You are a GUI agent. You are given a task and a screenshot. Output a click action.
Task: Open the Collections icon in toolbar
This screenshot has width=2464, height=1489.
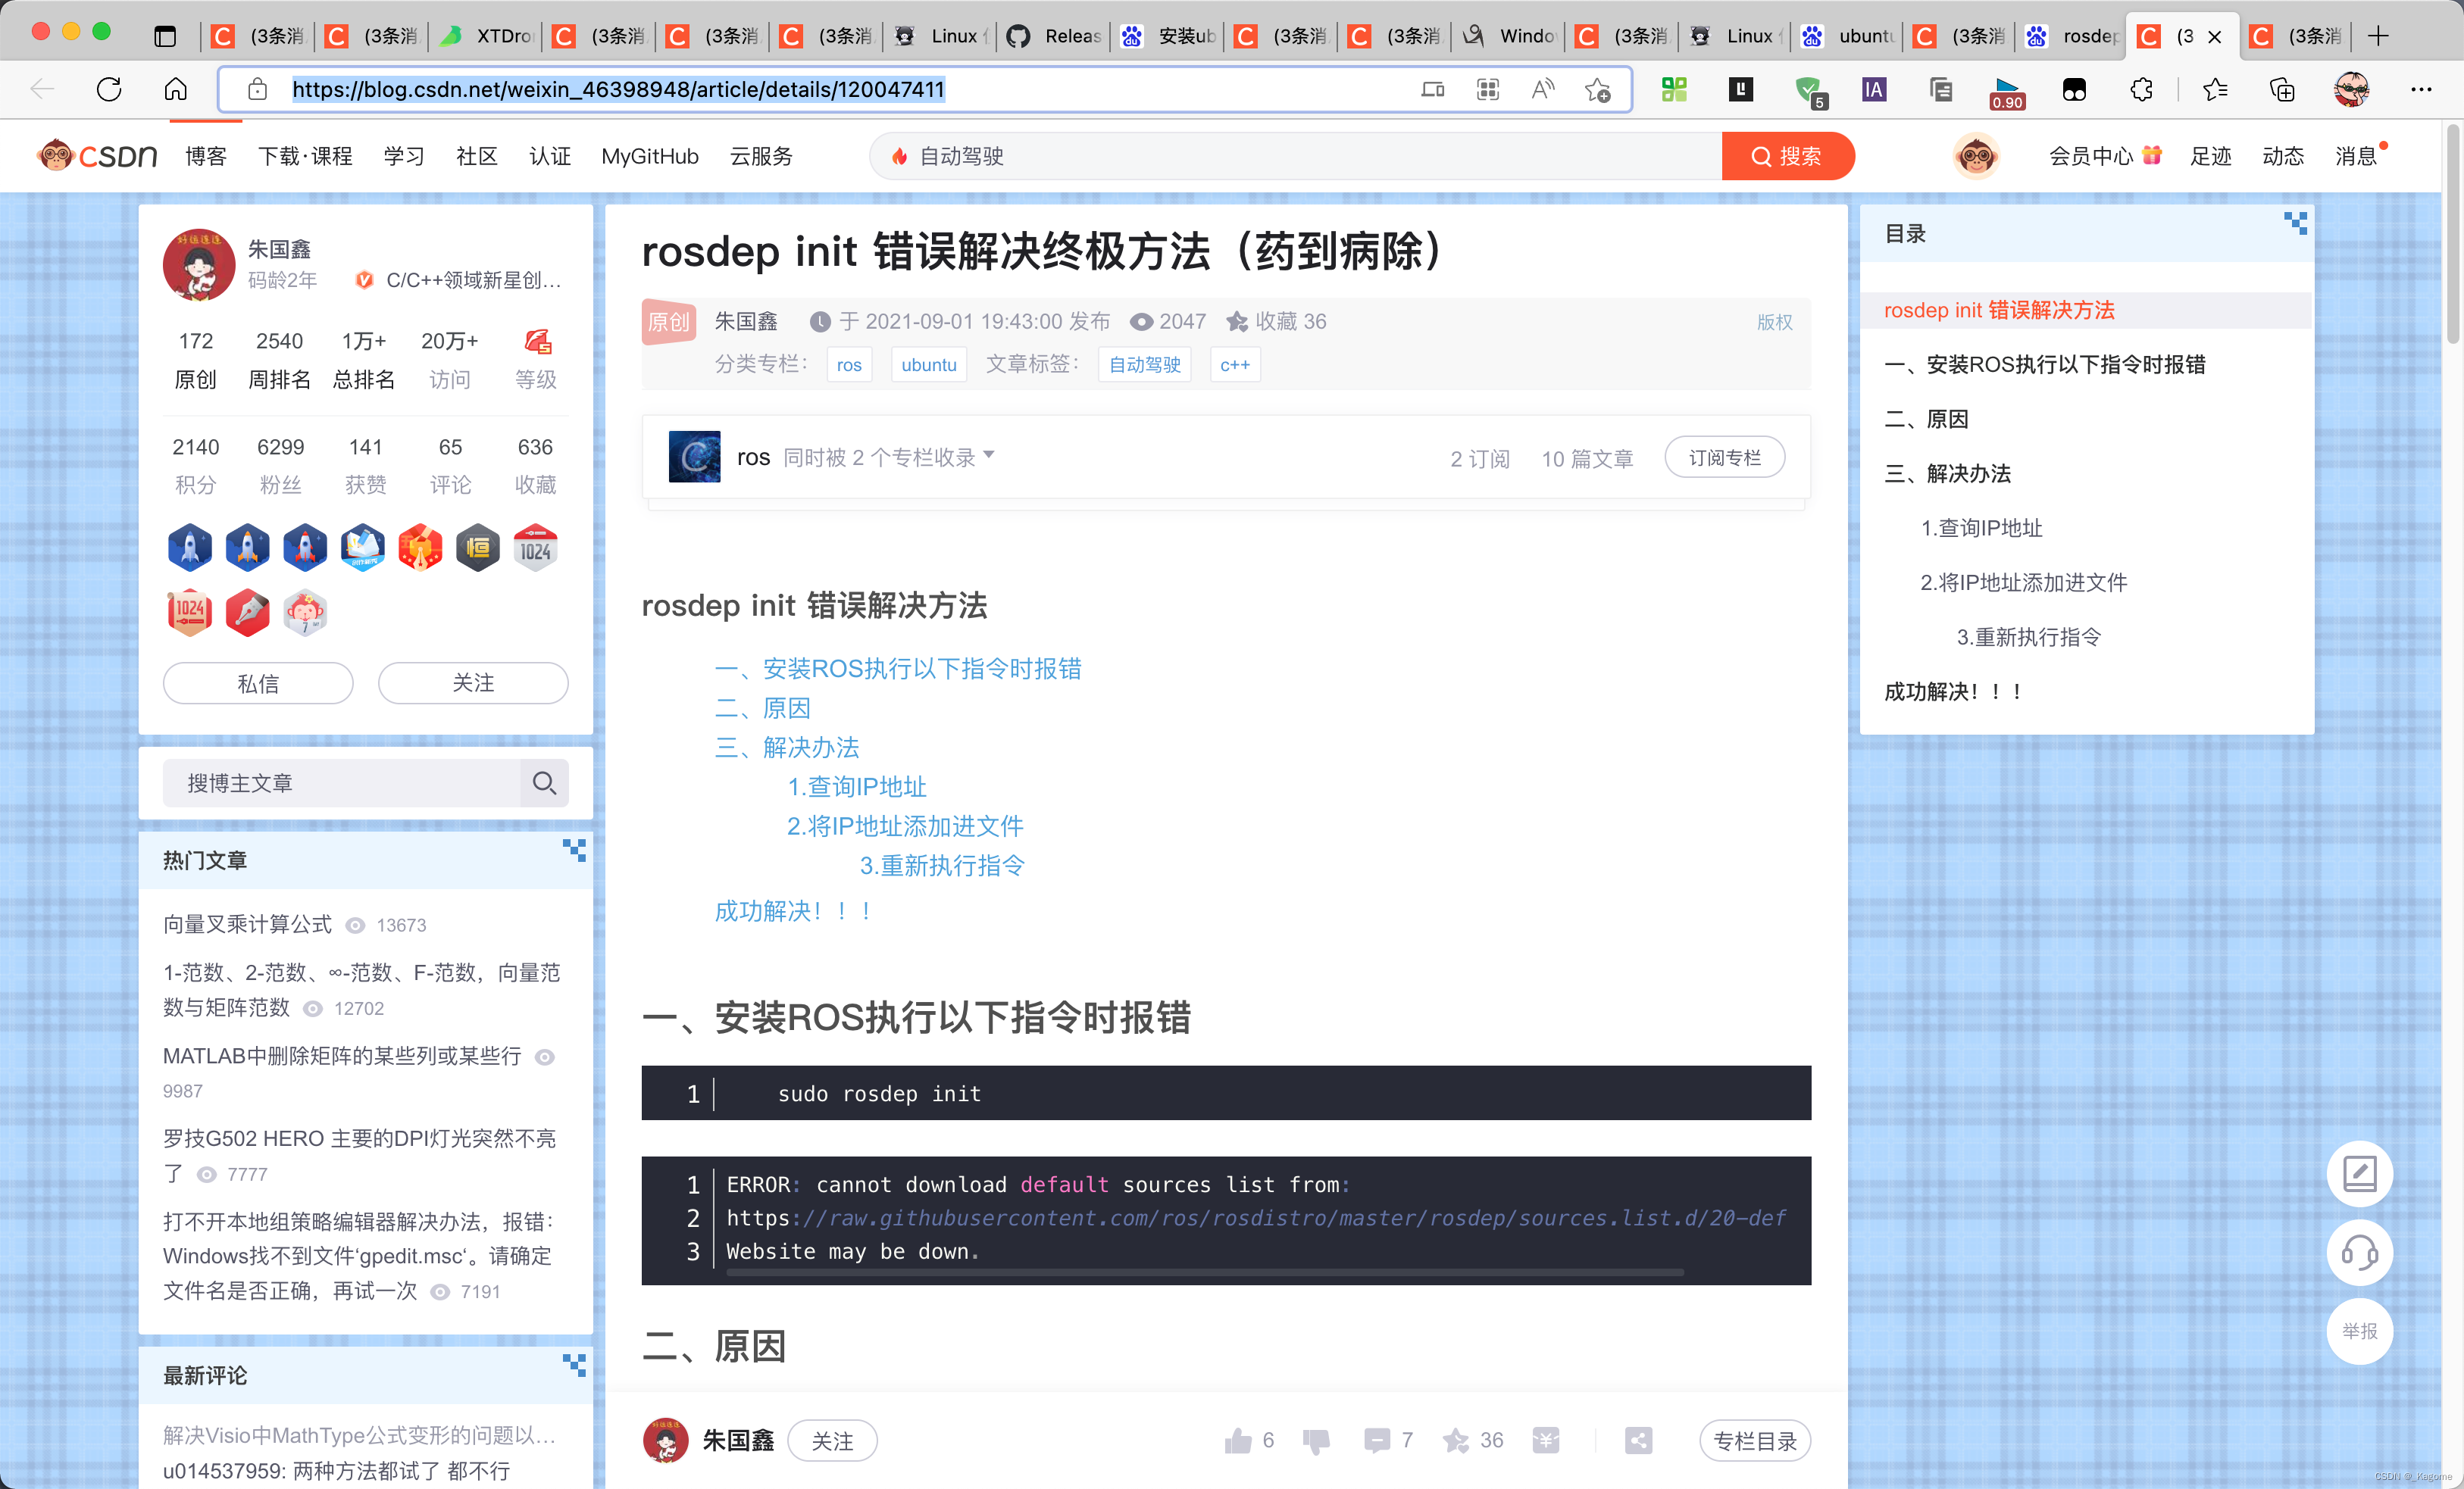2282,90
